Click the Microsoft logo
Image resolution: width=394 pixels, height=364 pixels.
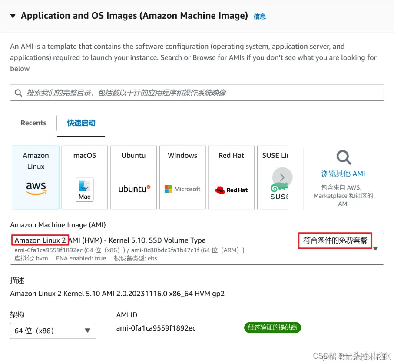182,189
